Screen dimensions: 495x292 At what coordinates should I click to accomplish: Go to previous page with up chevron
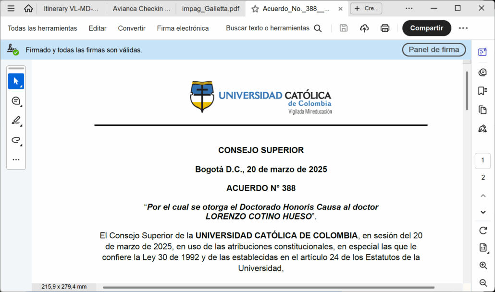(x=483, y=196)
